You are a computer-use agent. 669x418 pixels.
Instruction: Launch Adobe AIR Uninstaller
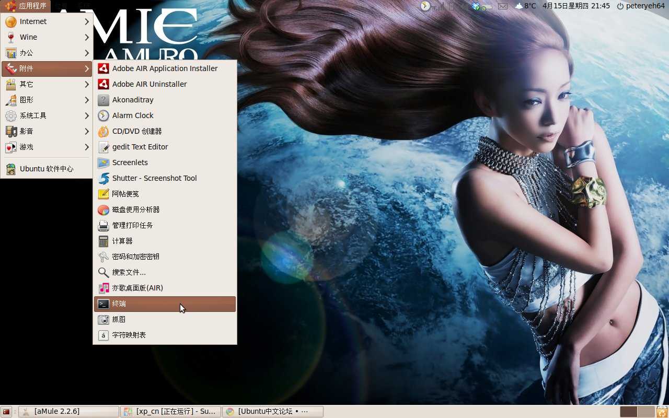(x=165, y=84)
